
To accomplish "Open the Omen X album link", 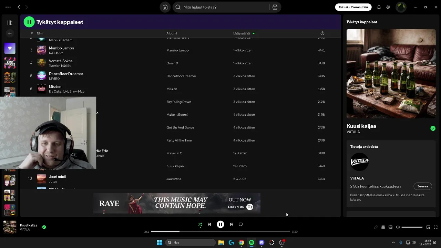I will (x=172, y=63).
